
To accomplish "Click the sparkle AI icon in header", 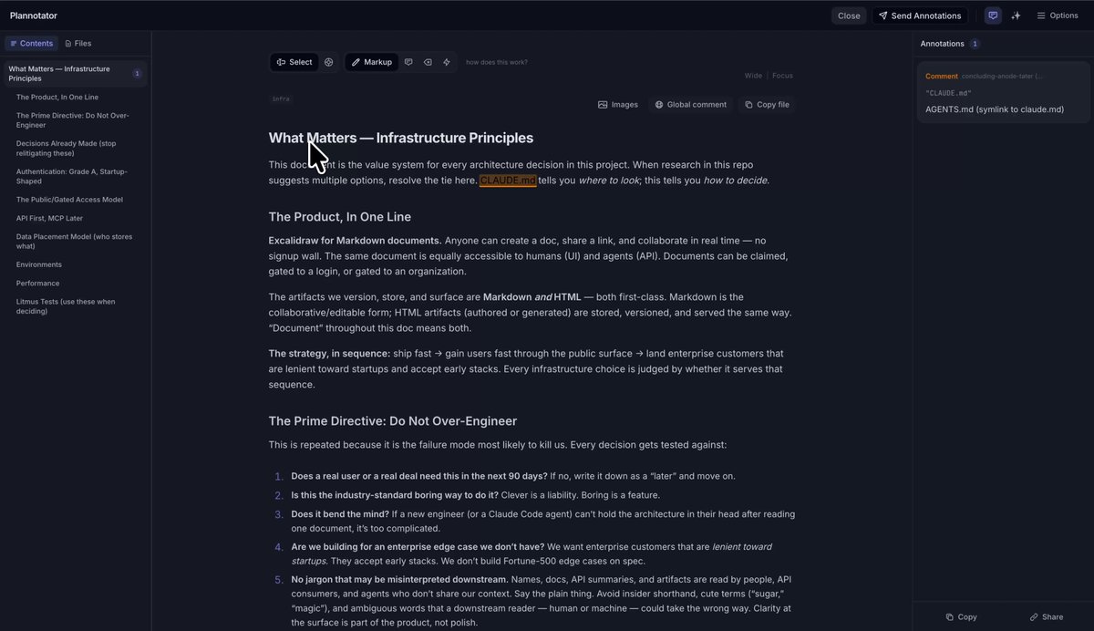I will (1016, 16).
